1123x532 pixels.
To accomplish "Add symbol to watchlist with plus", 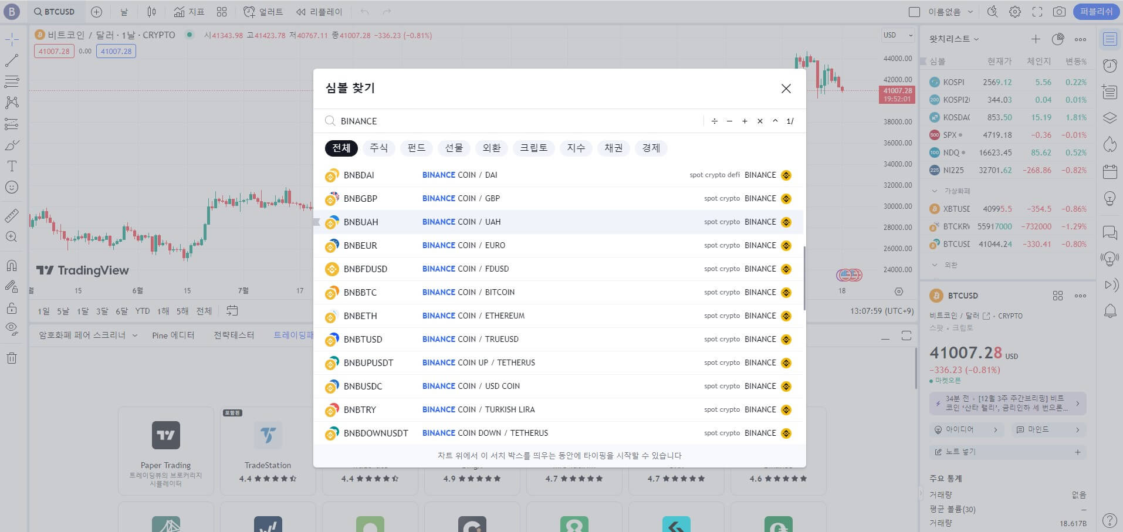I will click(1036, 39).
